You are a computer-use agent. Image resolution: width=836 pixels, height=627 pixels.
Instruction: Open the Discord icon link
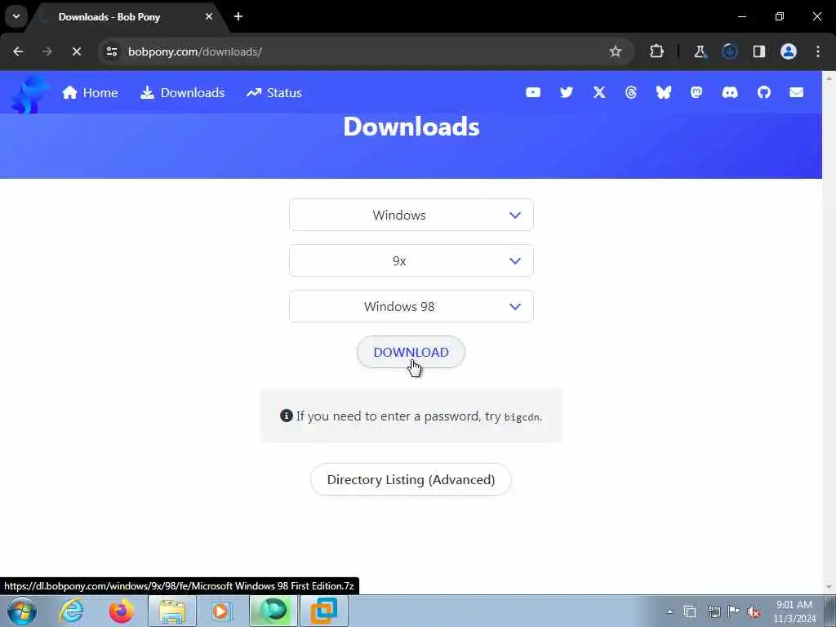tap(730, 93)
